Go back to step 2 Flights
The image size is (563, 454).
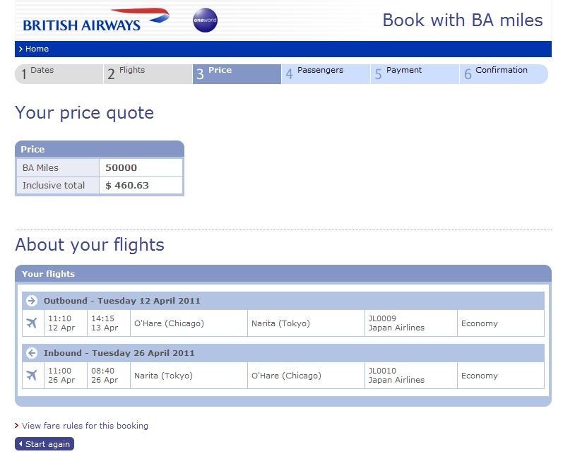pos(148,74)
